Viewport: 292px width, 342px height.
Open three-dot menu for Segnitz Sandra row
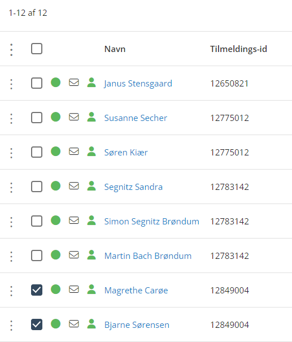11,188
